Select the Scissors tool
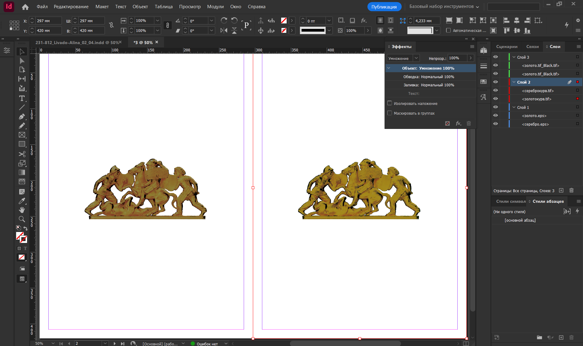The image size is (583, 346). point(22,154)
